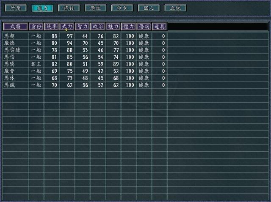Viewport: 271px width, 202px height.
Task: Click 馬超's 道具 value 0
Action: coord(163,36)
